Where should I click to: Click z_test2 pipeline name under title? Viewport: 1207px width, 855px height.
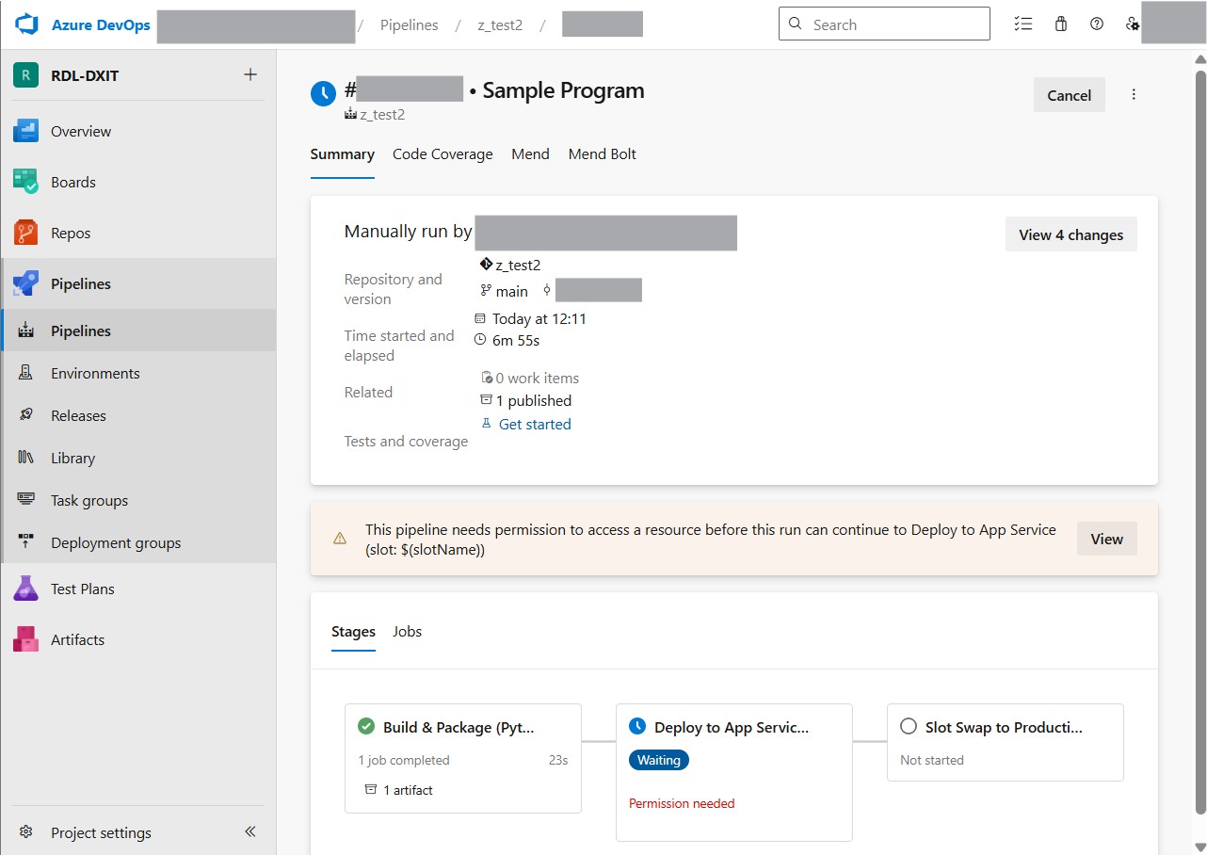[382, 115]
